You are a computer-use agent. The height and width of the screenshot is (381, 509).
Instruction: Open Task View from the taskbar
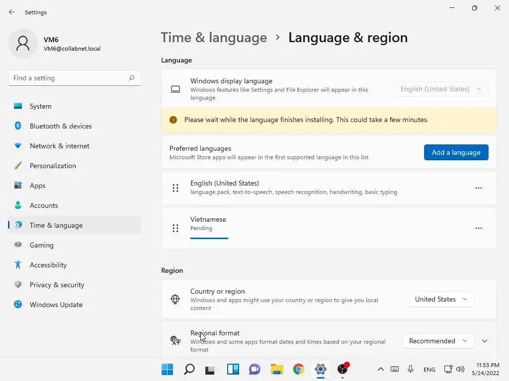click(x=210, y=369)
